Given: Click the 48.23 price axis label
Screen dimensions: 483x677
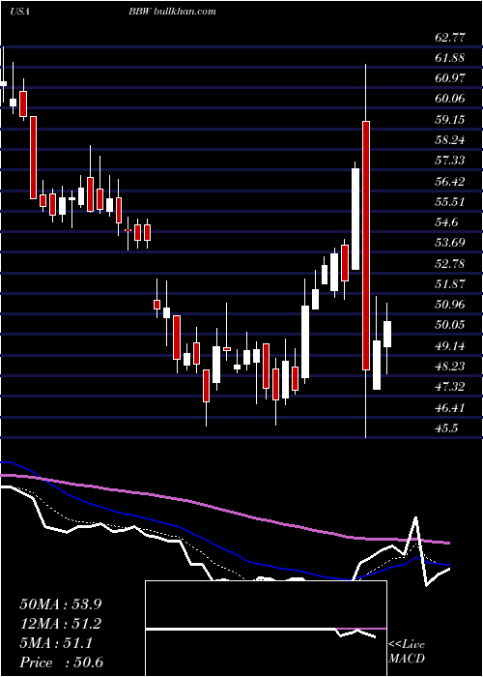Looking at the screenshot, I should [x=450, y=367].
